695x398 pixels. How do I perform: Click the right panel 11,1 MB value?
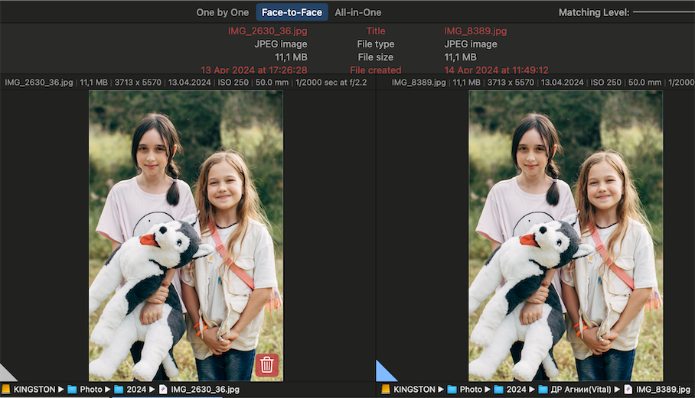click(x=461, y=57)
